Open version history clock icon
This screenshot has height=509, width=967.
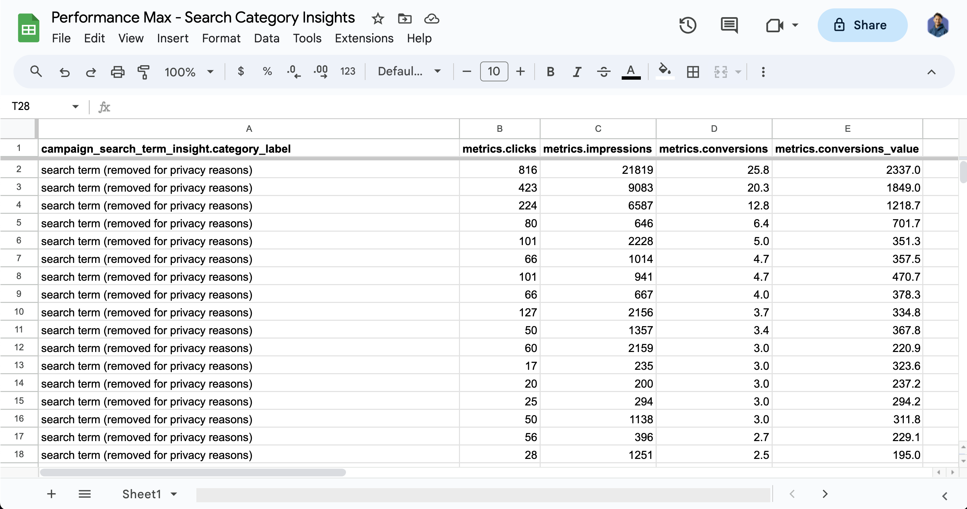point(688,25)
